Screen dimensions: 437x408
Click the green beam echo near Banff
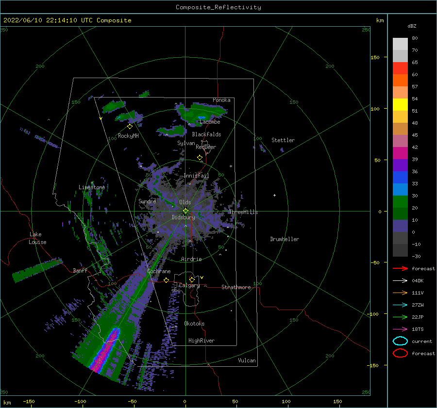37,270
